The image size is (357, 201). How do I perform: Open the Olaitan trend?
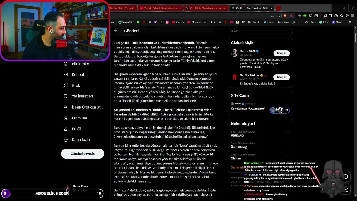[236, 159]
